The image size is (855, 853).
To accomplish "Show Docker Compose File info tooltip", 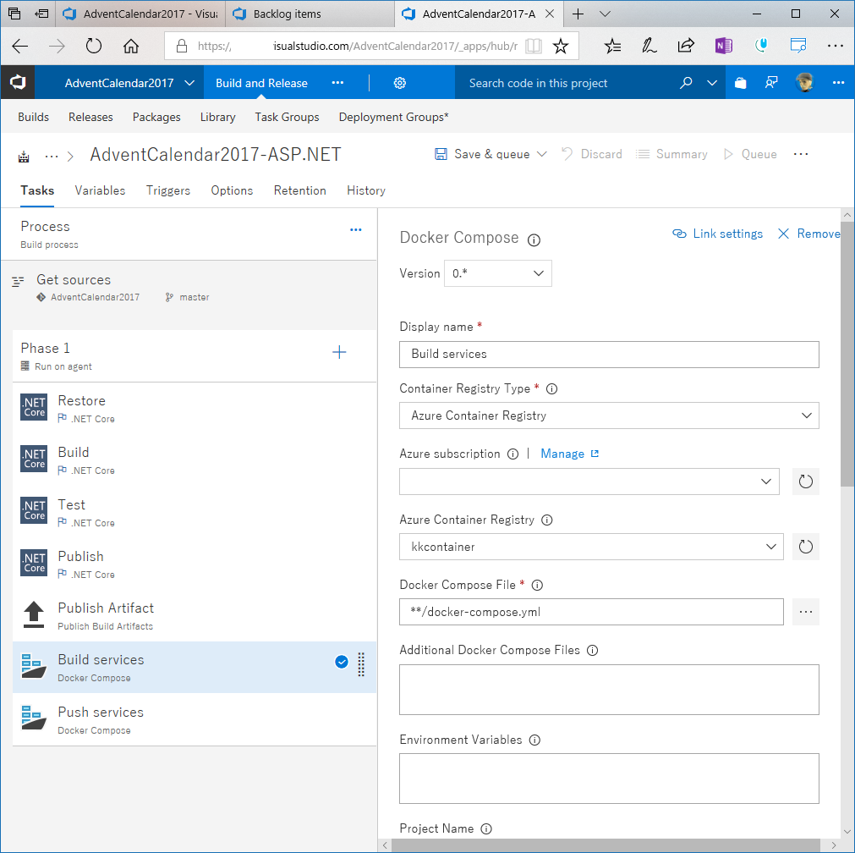I will (537, 585).
